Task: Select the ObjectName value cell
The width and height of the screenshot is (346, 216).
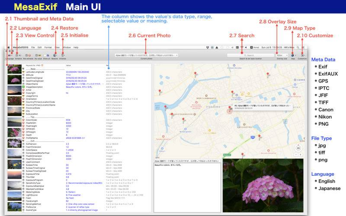Action: pos(84,84)
